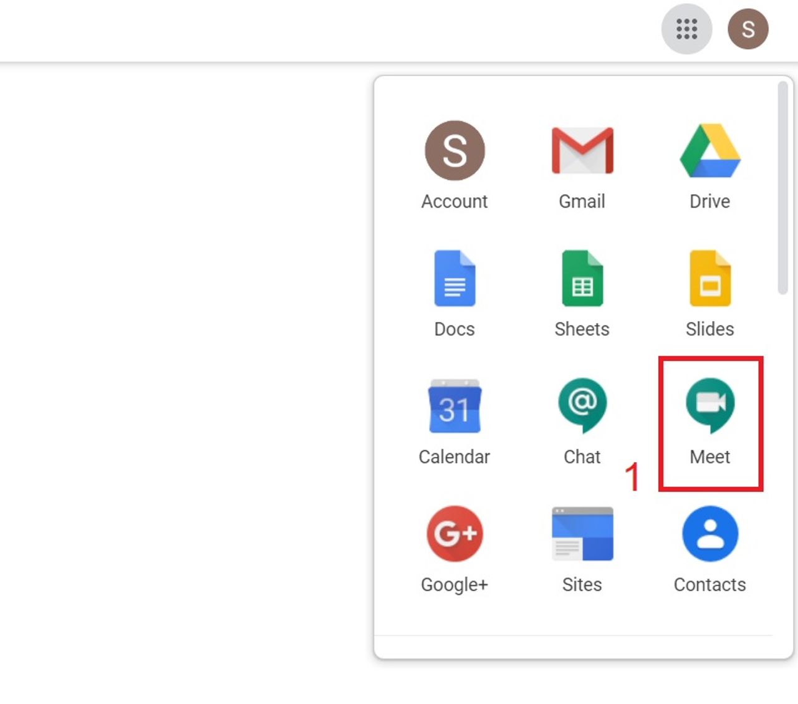Open Google Sites
Screen dimensions: 798x704
[x=582, y=533]
